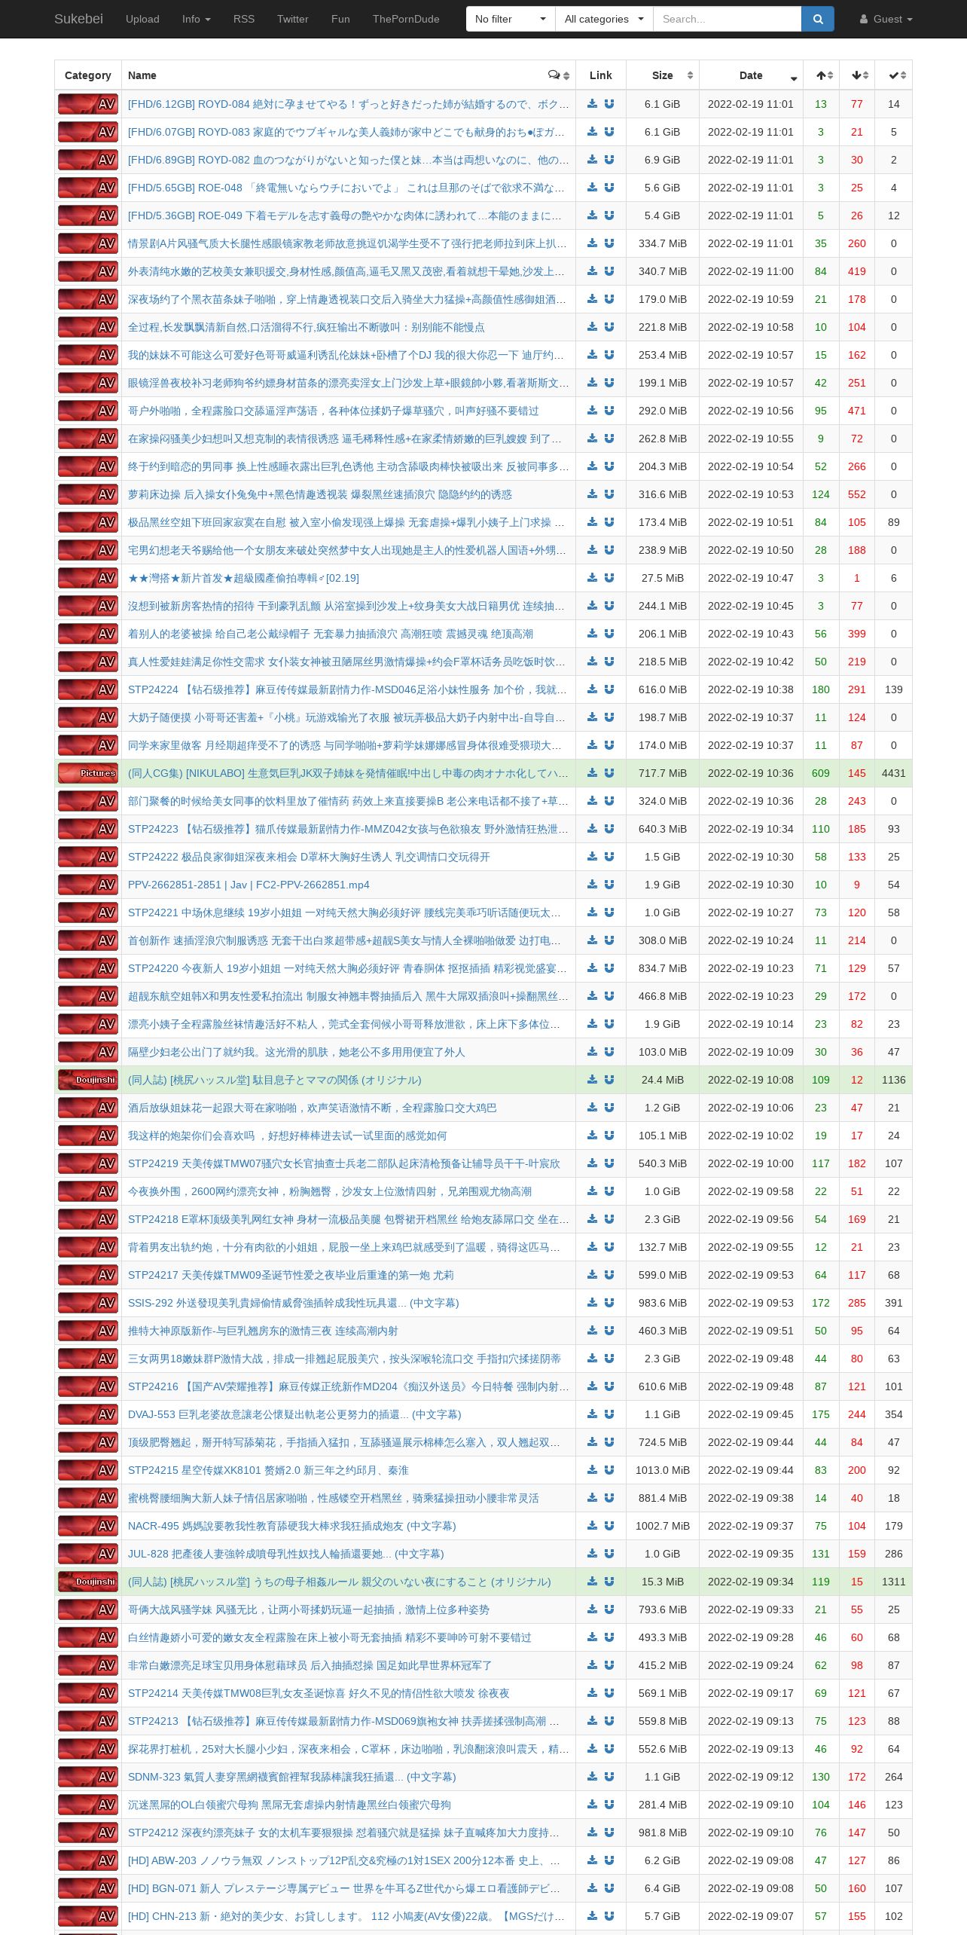This screenshot has width=967, height=1935.
Task: Open the ROYD-084 torrent title link
Action: click(x=348, y=104)
